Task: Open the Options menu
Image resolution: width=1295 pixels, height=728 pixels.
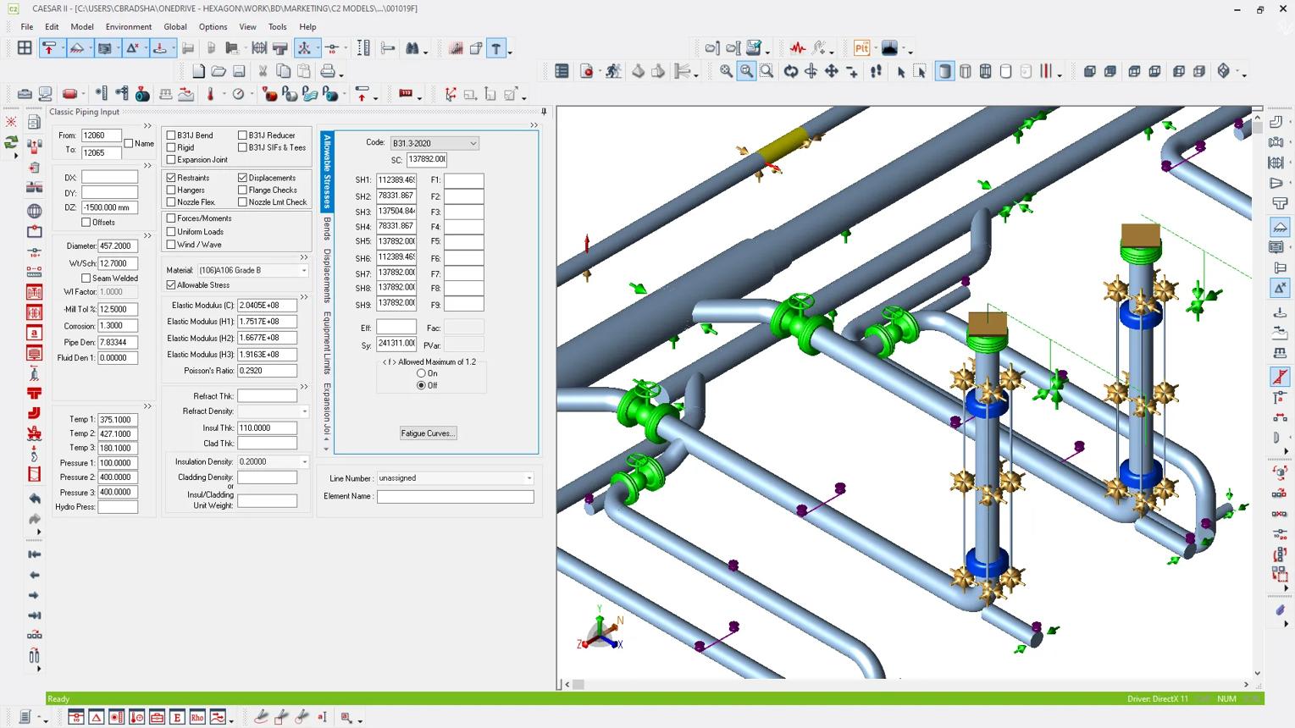Action: coord(213,26)
